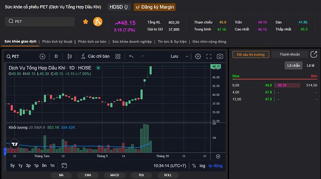Image resolution: width=321 pixels, height=179 pixels.
Task: Open the go-to-date calendar icon
Action: [x=64, y=165]
